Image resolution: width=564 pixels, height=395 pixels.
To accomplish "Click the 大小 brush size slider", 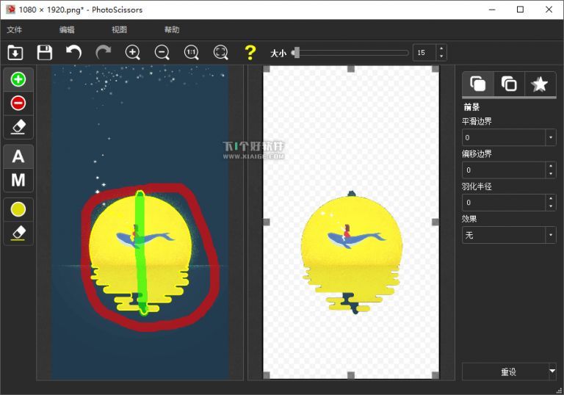I will (x=351, y=53).
